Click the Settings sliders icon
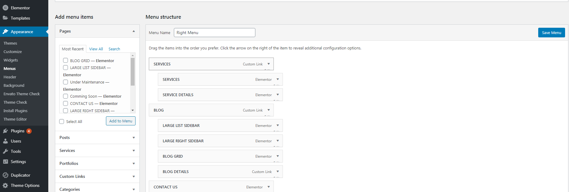 point(5,162)
